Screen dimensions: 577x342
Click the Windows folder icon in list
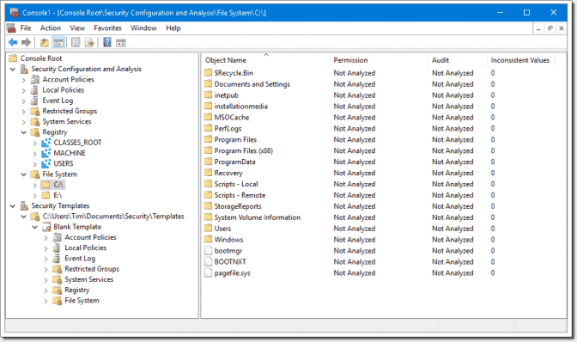coord(209,239)
